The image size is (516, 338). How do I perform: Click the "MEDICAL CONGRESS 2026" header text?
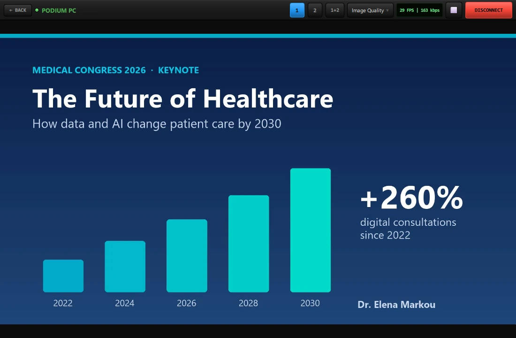click(x=89, y=70)
